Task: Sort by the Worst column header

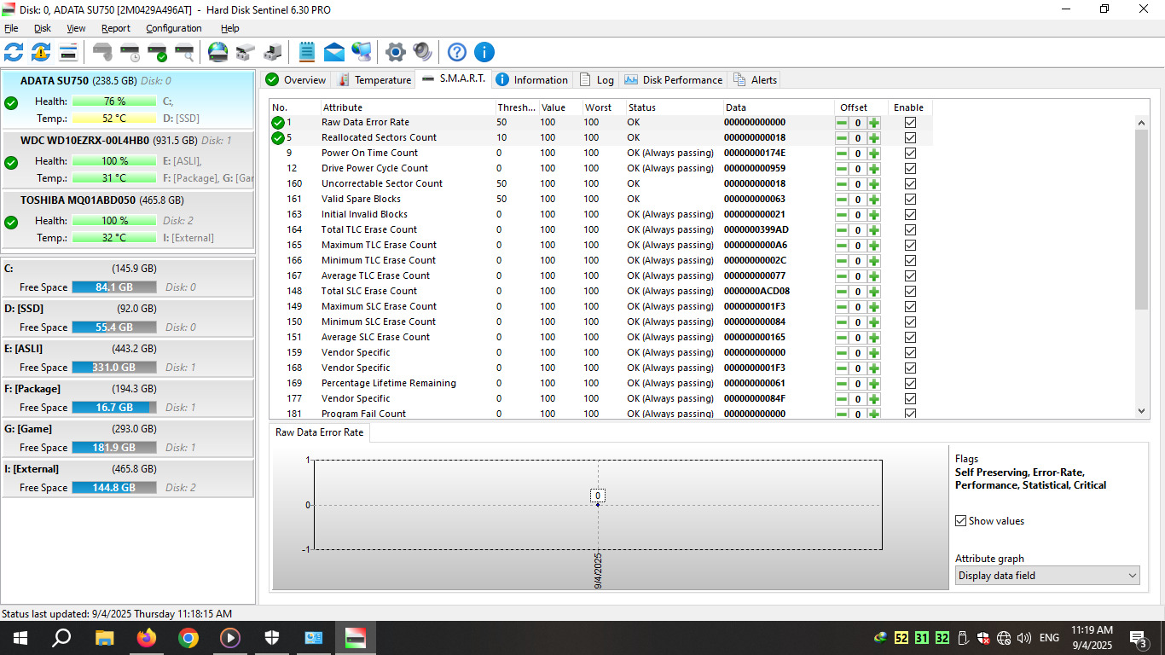Action: tap(604, 107)
